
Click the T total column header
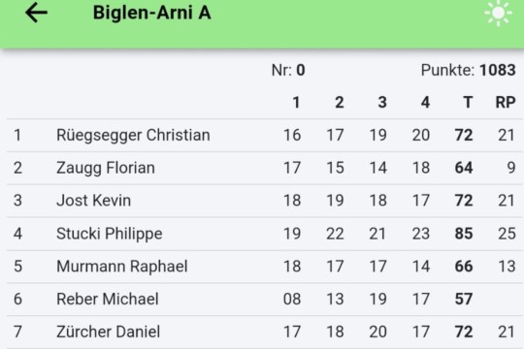(468, 102)
